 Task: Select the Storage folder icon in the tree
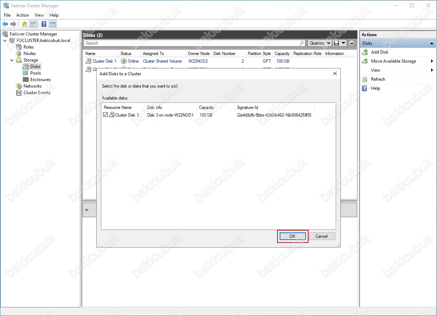point(19,60)
